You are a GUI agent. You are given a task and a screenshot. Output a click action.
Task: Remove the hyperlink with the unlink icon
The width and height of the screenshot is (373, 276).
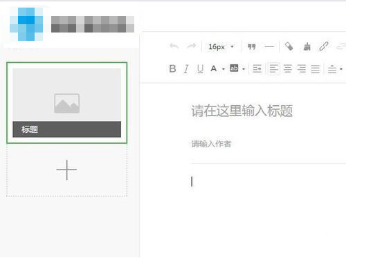point(341,46)
